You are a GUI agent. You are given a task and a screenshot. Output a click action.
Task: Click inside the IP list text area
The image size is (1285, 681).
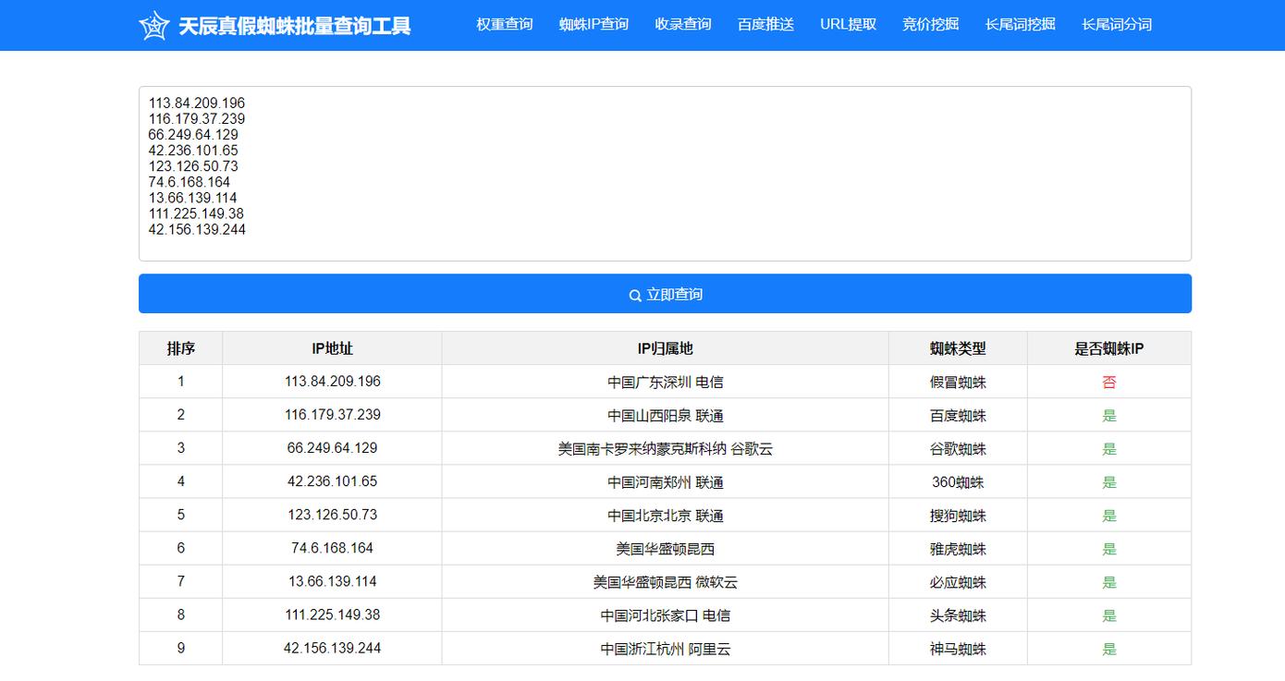pos(665,174)
